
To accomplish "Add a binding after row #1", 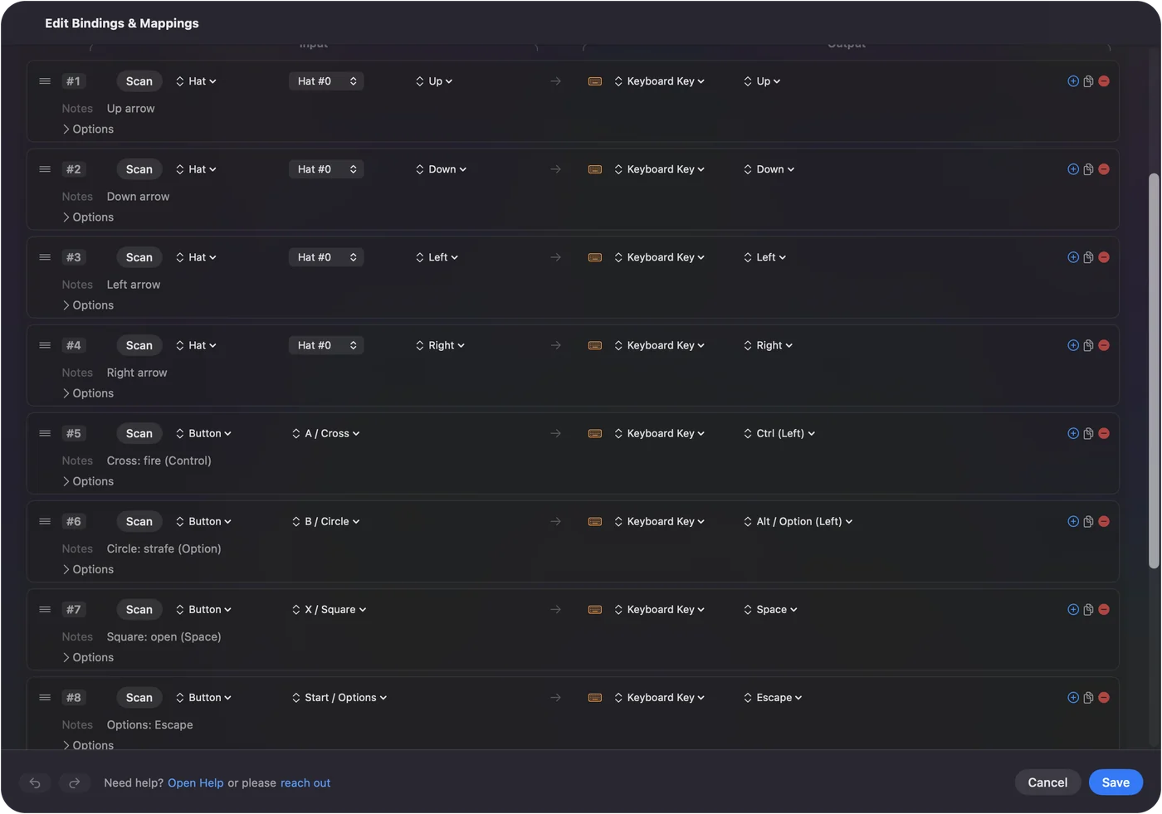I will (x=1073, y=81).
